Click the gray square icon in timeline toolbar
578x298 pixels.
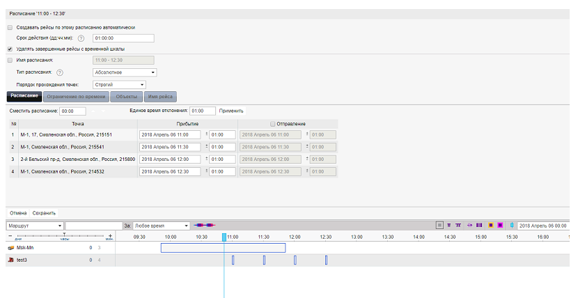439,226
